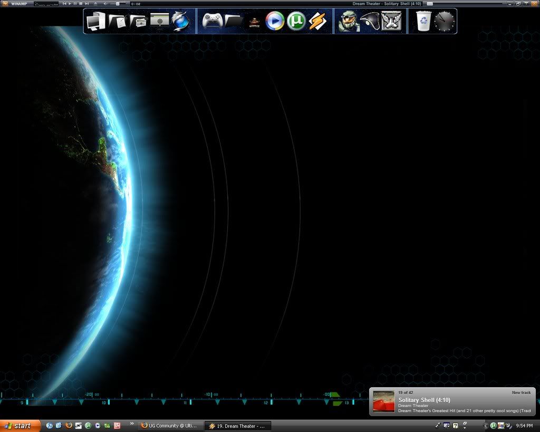Launch uTorrent from quick launch
This screenshot has height=432, width=540.
[x=88, y=426]
